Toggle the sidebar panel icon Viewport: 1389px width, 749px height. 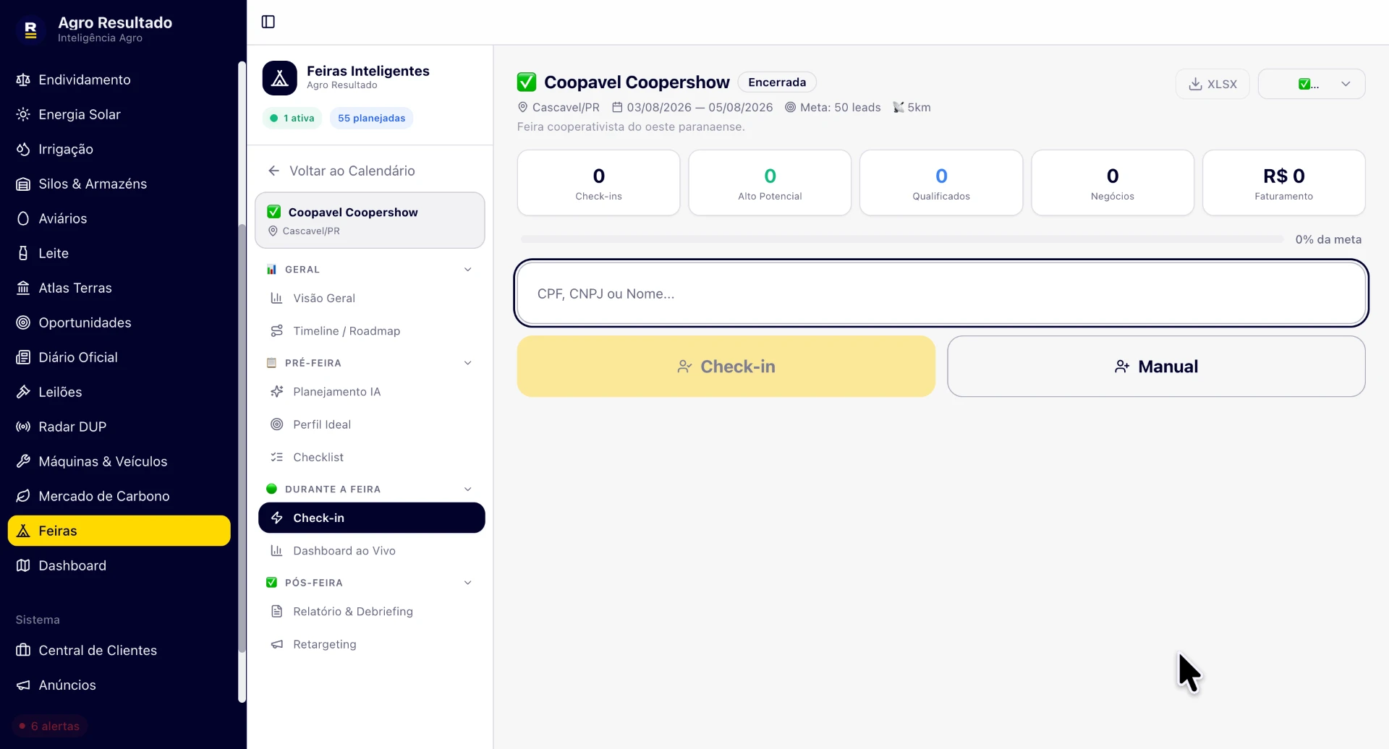pyautogui.click(x=268, y=22)
